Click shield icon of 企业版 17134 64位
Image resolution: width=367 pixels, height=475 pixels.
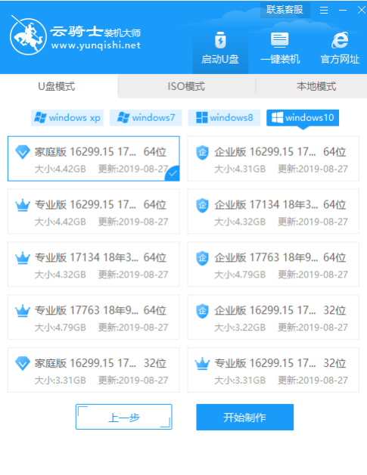202,205
